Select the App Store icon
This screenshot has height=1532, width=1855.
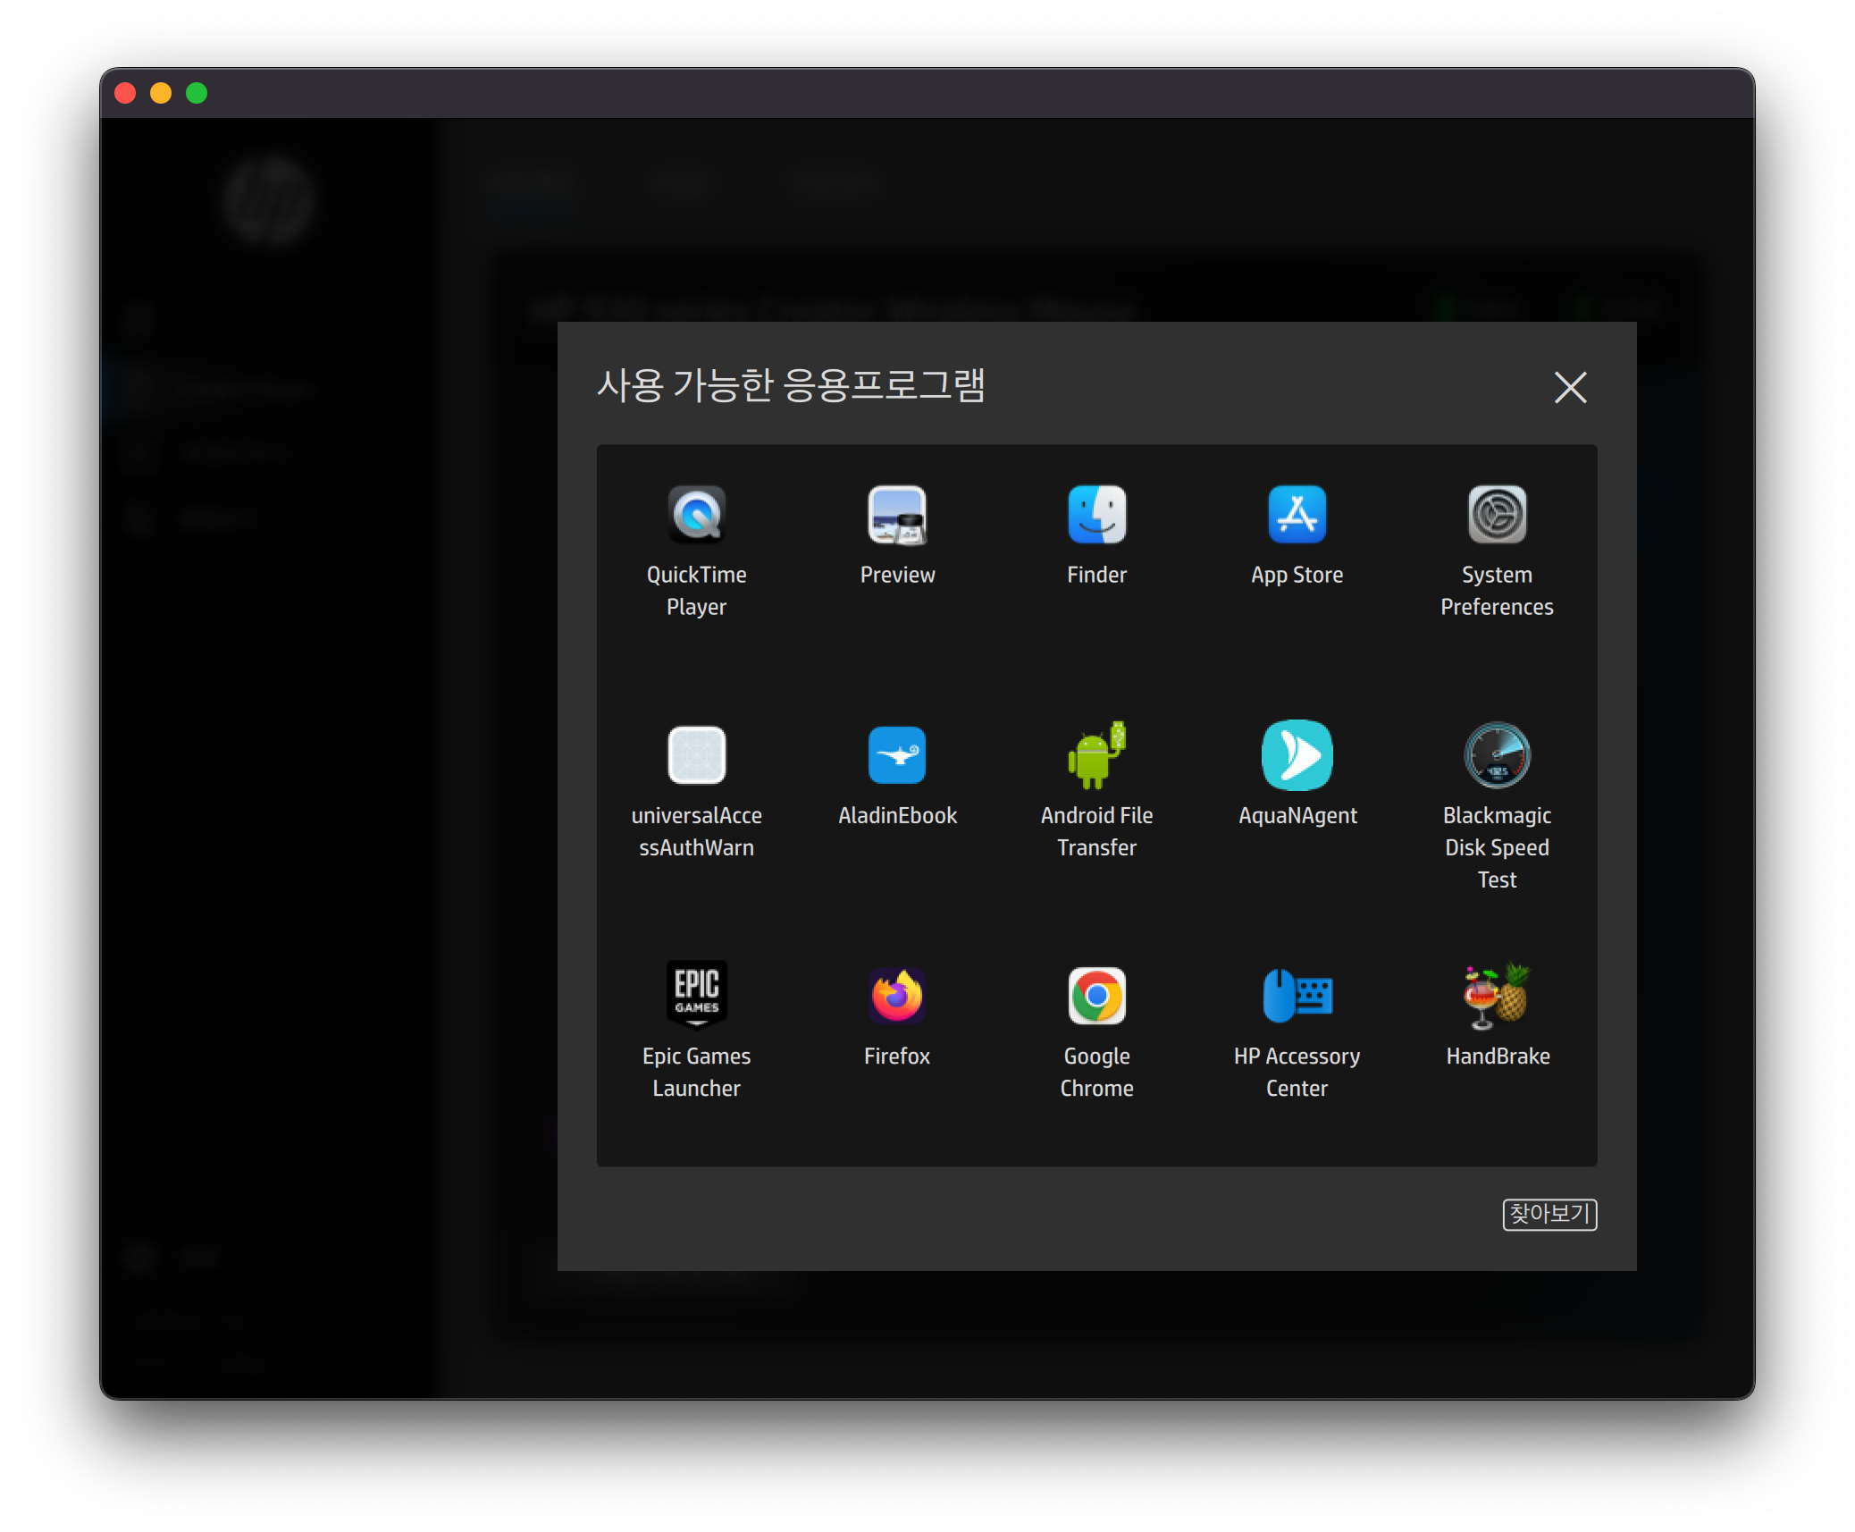tap(1297, 515)
